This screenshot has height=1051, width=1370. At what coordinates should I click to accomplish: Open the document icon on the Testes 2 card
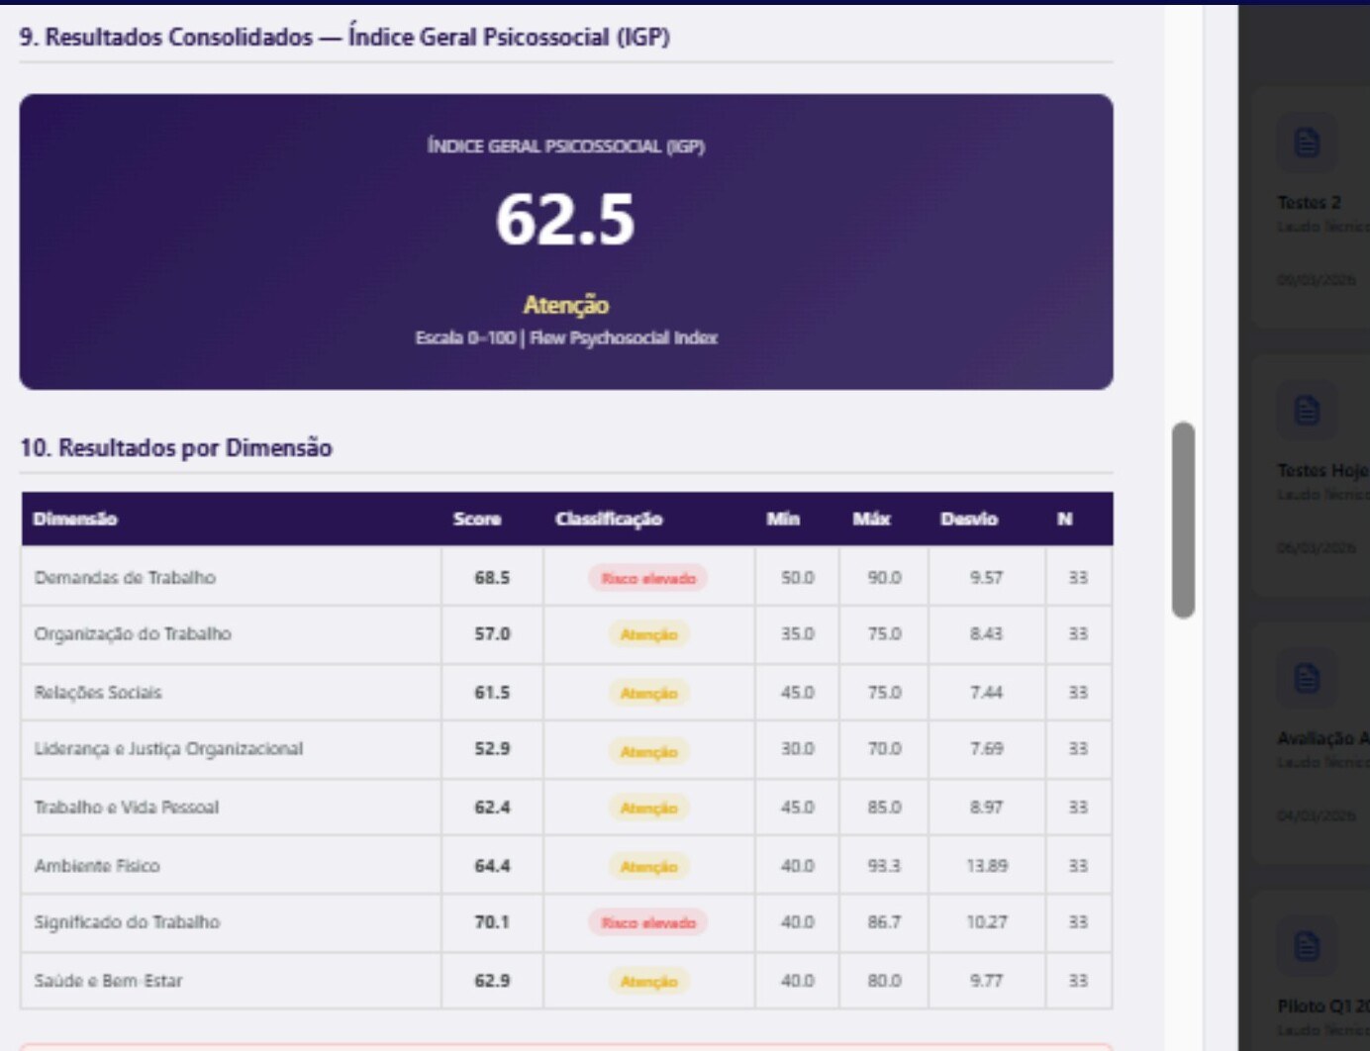(x=1307, y=143)
